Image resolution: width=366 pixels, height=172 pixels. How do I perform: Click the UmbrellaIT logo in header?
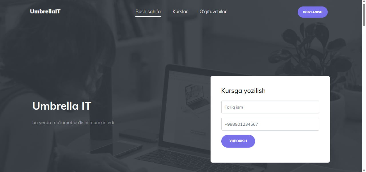pos(45,11)
